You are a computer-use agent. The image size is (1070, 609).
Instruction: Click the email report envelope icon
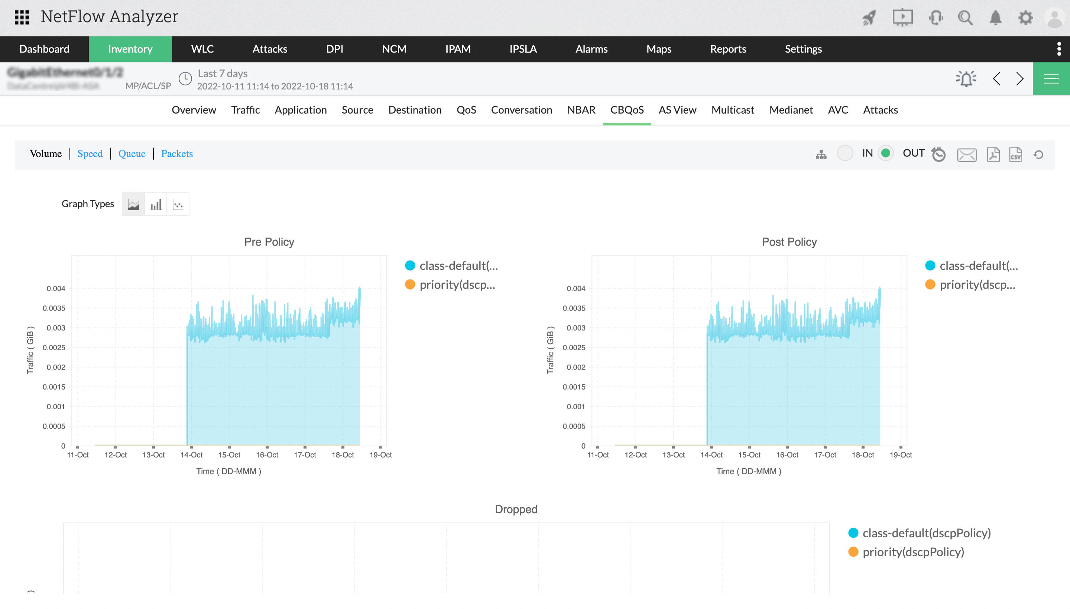click(x=967, y=155)
